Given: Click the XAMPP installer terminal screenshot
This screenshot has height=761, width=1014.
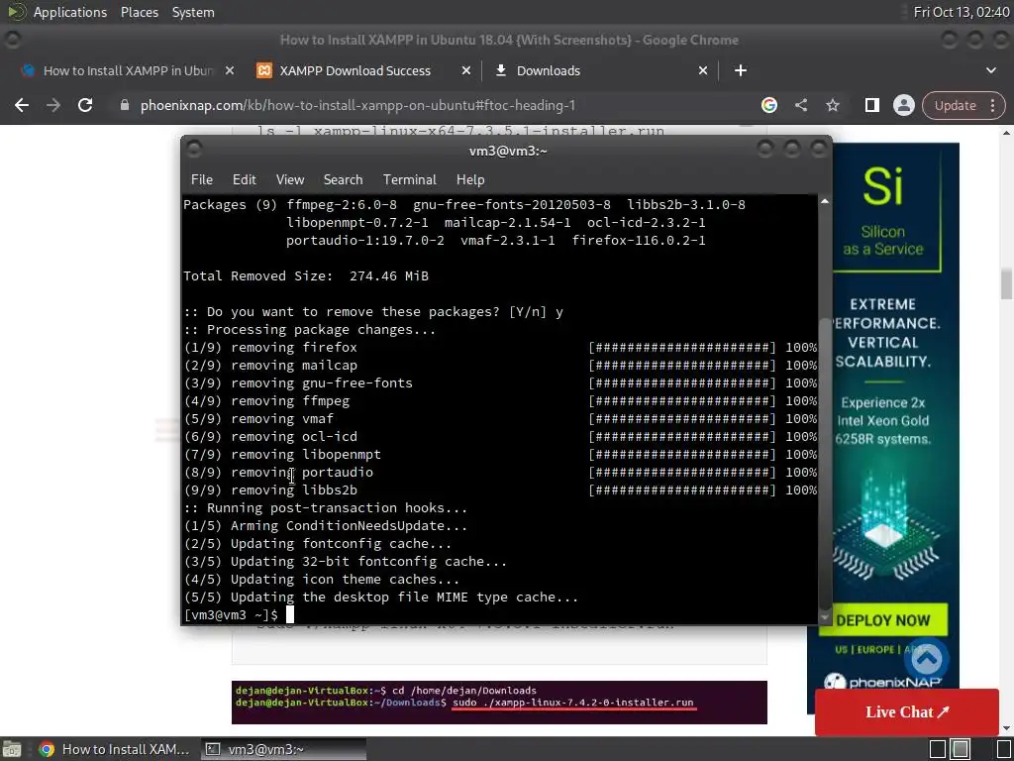Looking at the screenshot, I should coord(499,703).
